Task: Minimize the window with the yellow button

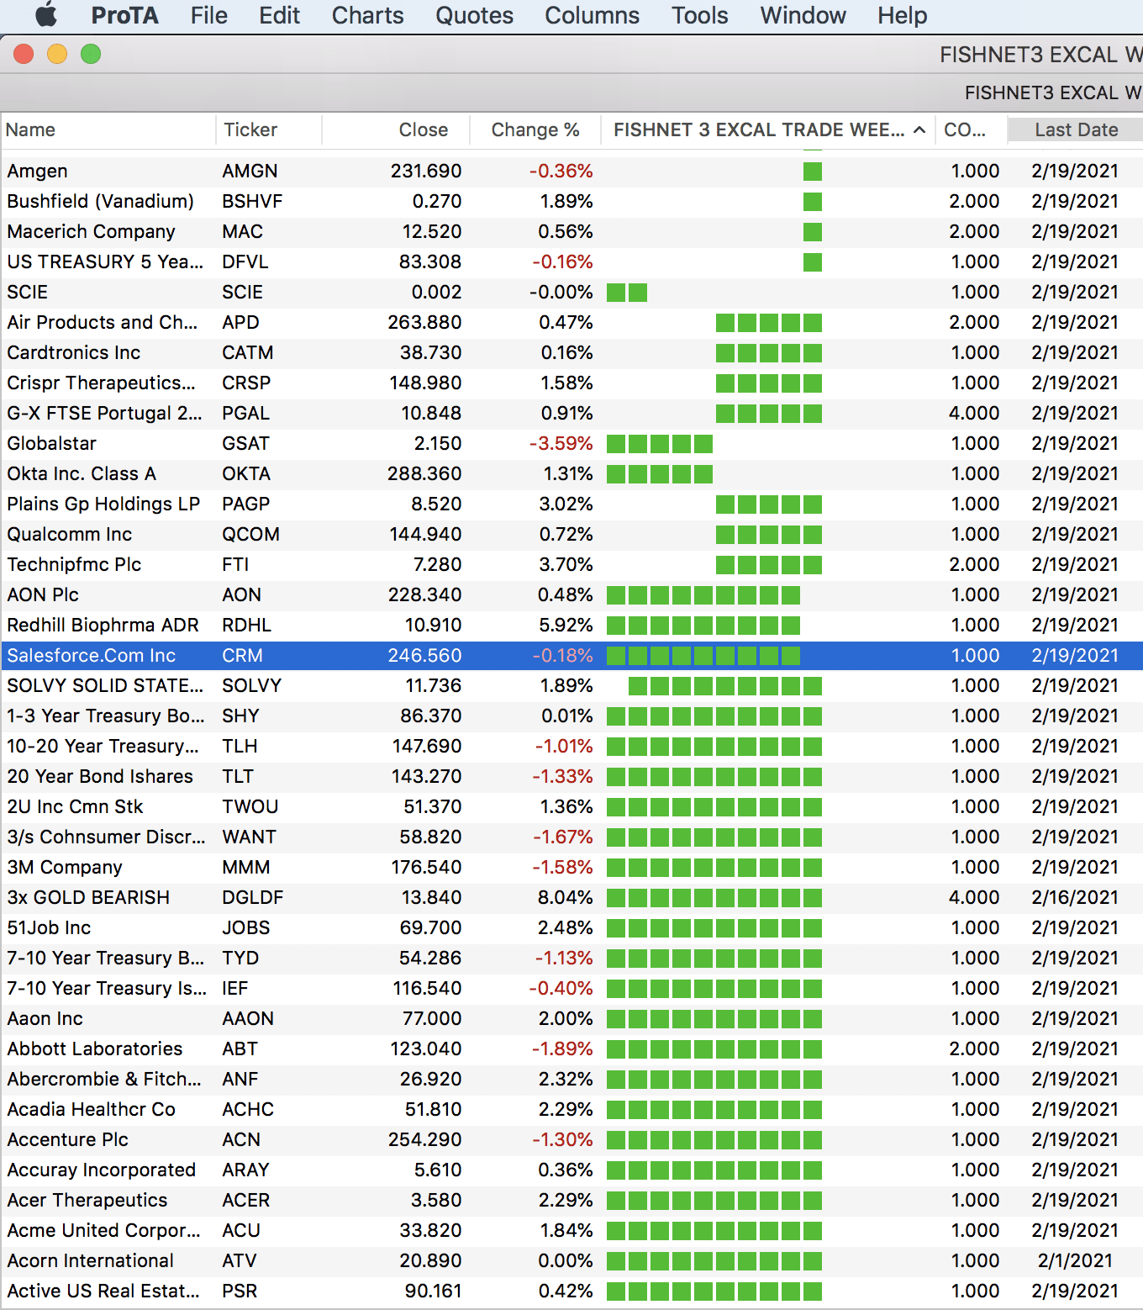Action: (x=57, y=55)
